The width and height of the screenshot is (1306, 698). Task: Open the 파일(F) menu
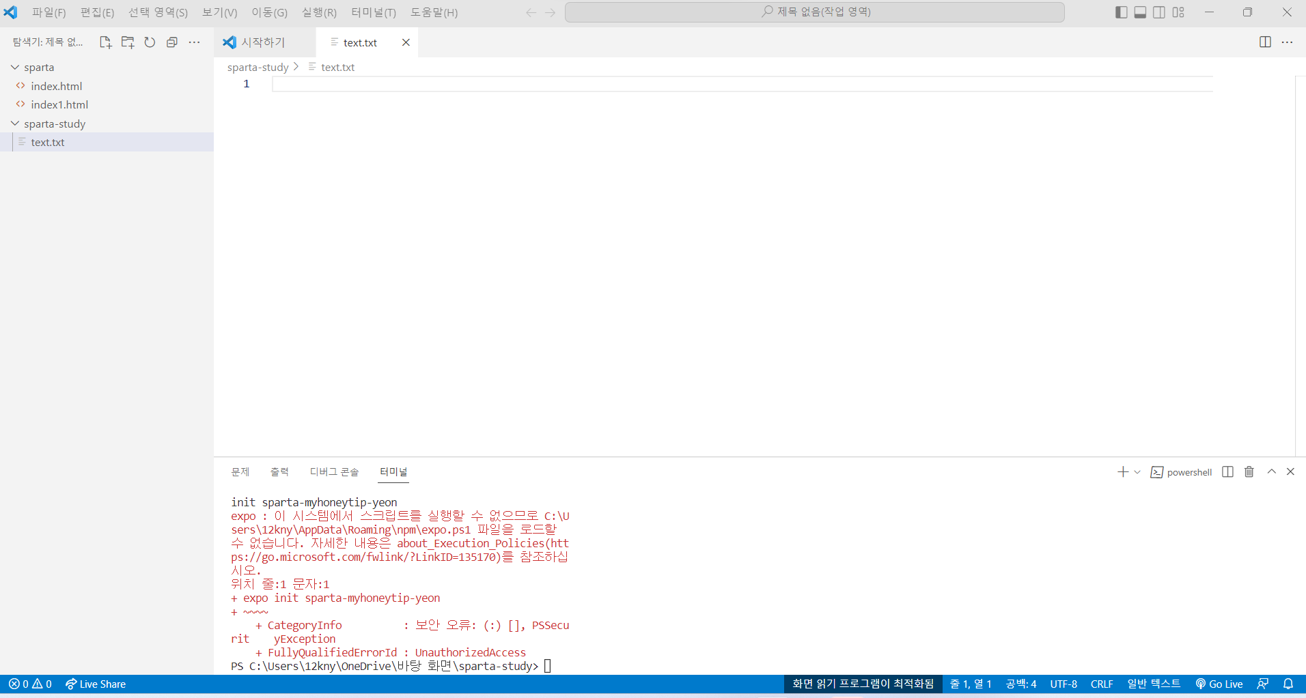(49, 12)
